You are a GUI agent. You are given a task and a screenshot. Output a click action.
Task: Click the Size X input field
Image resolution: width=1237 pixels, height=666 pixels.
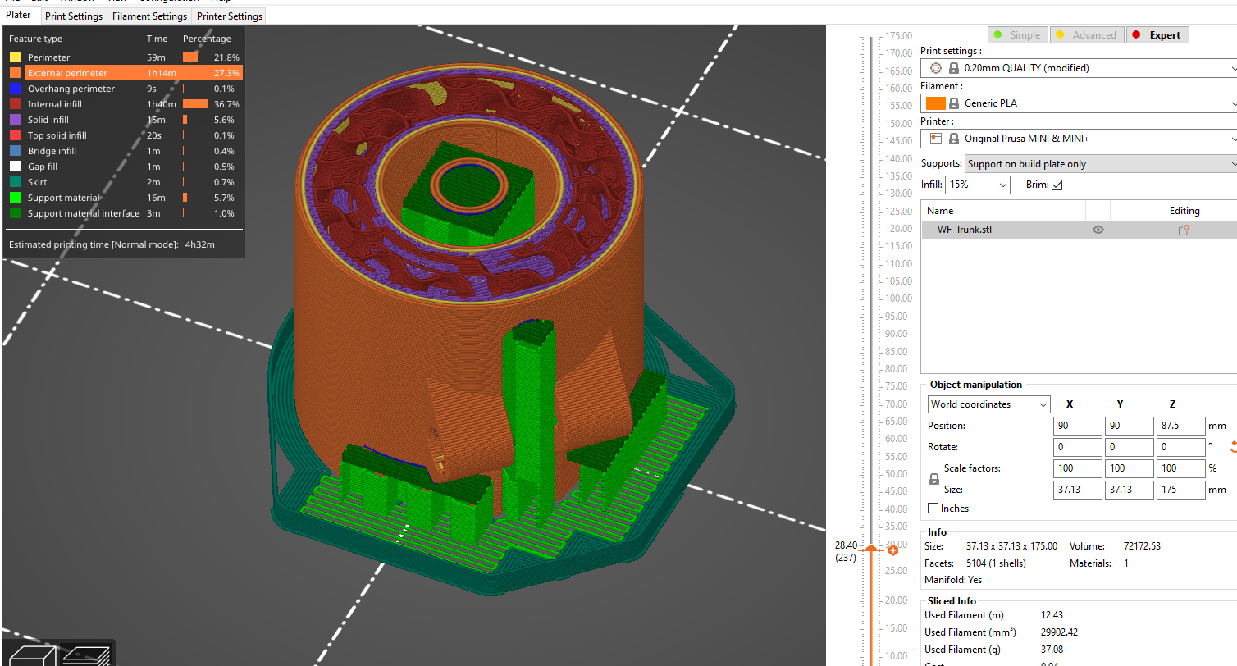click(x=1077, y=490)
